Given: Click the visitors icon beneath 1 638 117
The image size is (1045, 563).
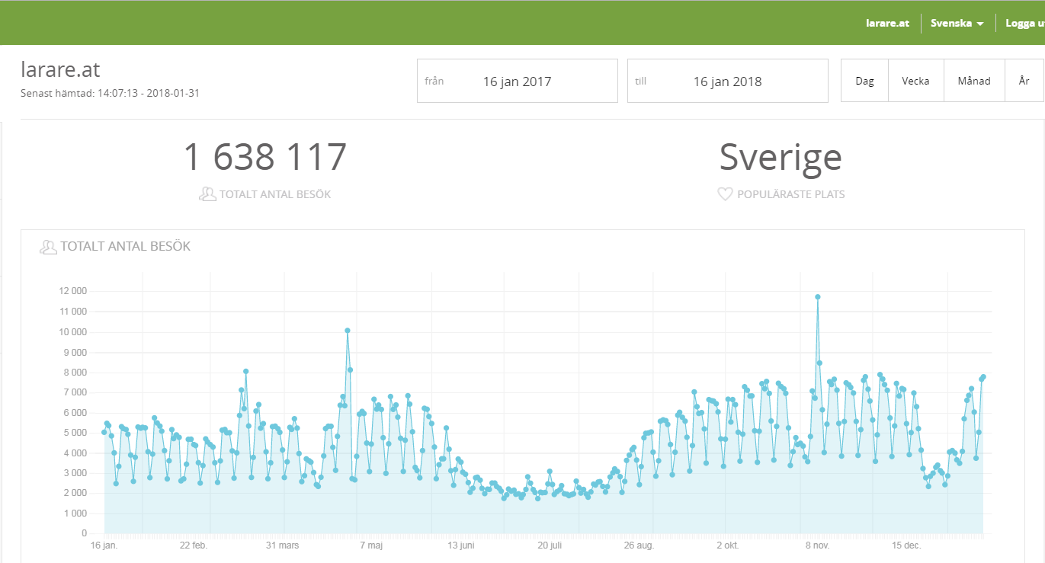Looking at the screenshot, I should point(207,194).
